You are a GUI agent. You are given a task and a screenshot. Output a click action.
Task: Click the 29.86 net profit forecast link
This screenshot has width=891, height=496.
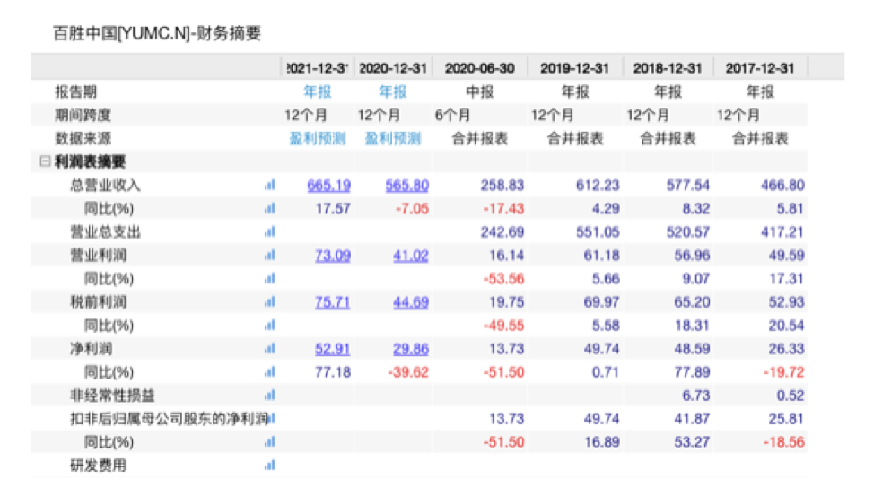(x=410, y=349)
